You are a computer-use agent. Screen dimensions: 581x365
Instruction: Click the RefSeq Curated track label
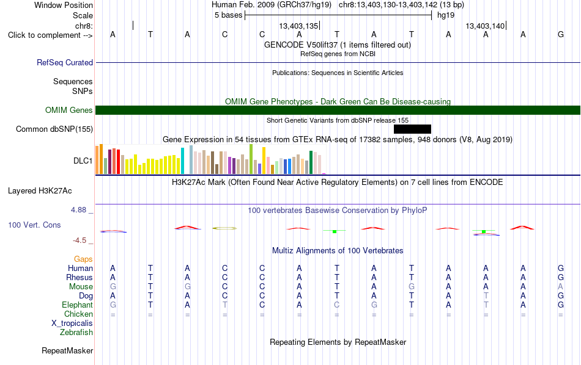64,62
